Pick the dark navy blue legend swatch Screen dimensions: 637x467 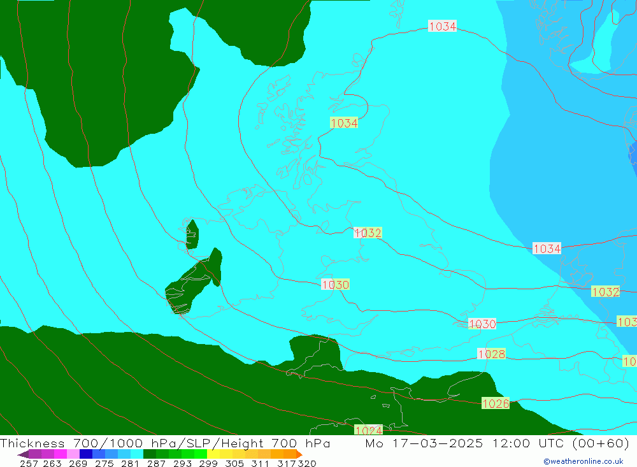(86, 454)
